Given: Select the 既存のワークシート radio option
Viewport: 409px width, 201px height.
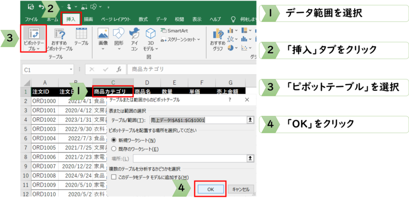Looking at the screenshot, I should point(113,149).
